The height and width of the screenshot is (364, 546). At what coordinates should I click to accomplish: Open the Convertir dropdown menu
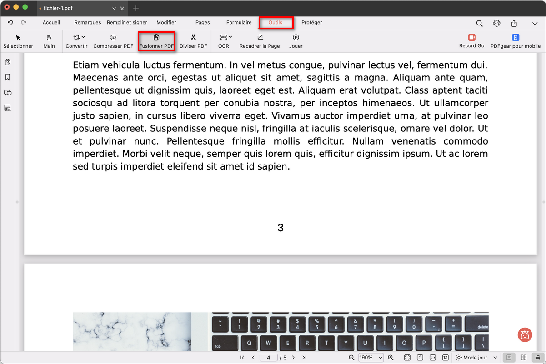pyautogui.click(x=76, y=41)
